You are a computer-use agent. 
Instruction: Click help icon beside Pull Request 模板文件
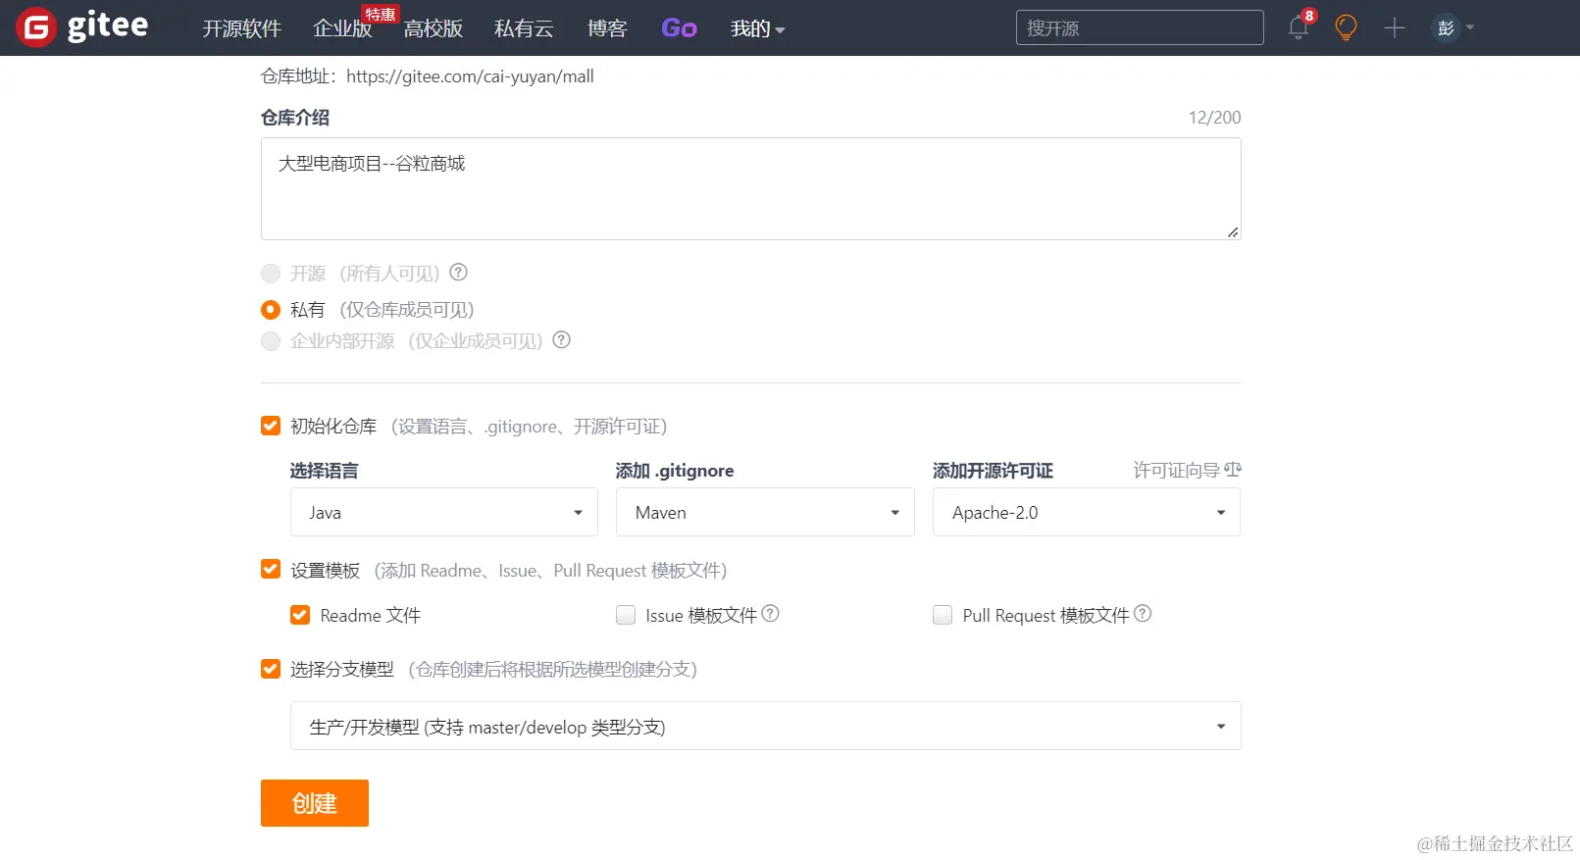point(1143,614)
